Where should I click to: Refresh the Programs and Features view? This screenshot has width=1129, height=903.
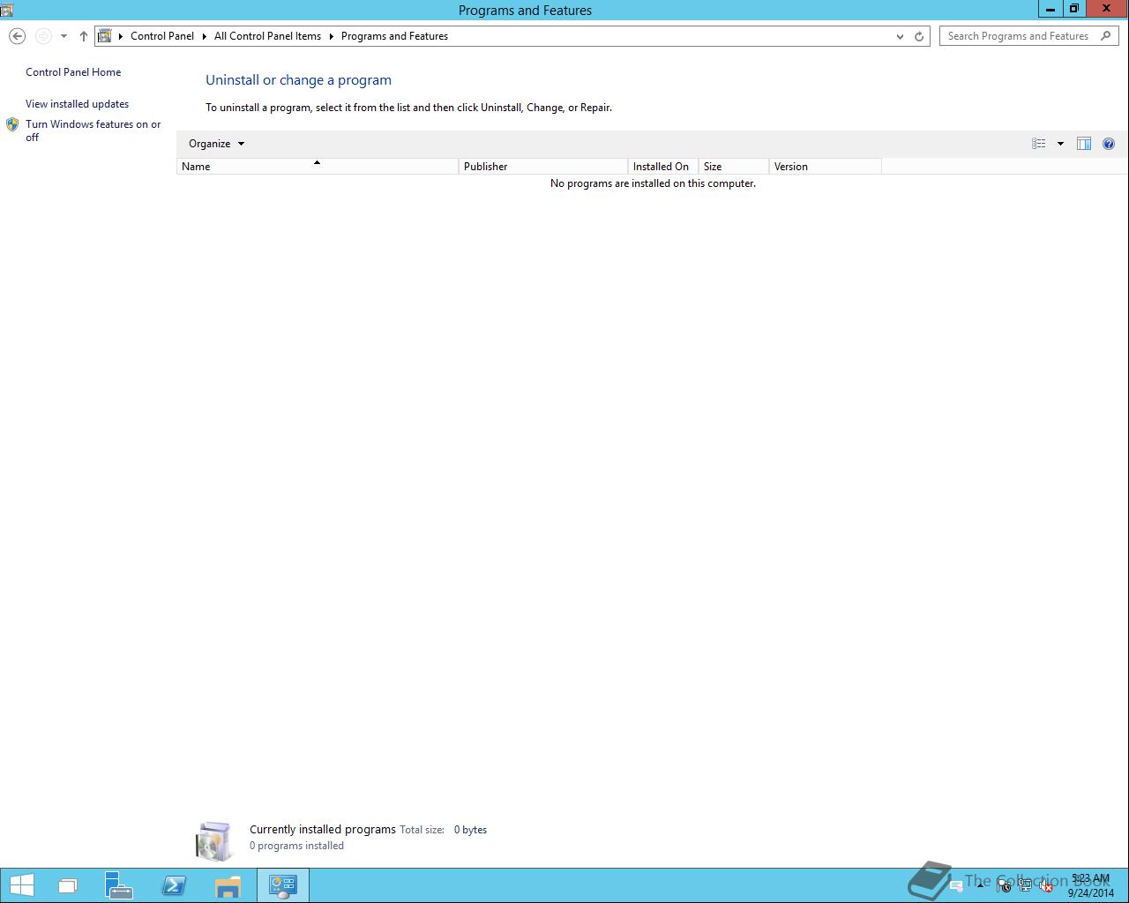919,36
